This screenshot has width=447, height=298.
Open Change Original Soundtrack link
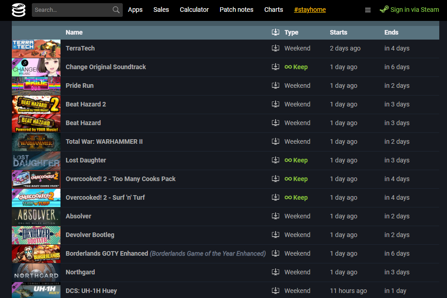[106, 67]
